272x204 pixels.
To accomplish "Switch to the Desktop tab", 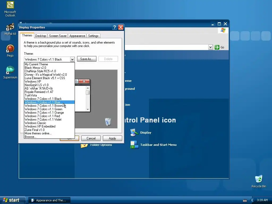I will (x=41, y=36).
